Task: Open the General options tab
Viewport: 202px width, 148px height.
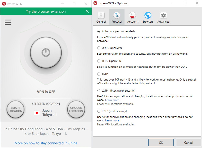Action: [x=101, y=18]
